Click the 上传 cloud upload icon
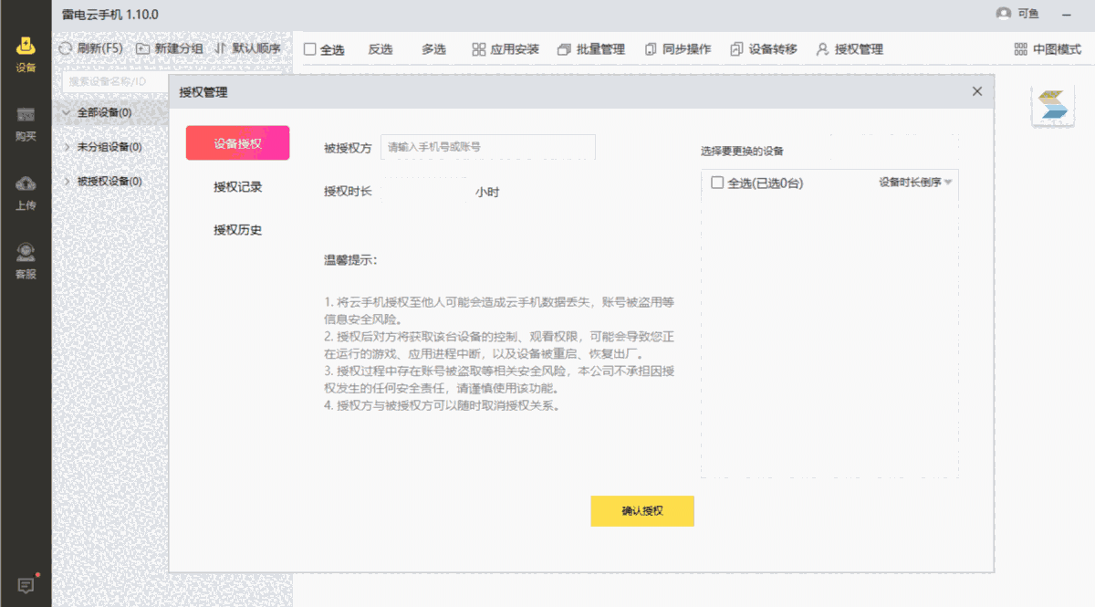The width and height of the screenshot is (1095, 607). pyautogui.click(x=26, y=192)
